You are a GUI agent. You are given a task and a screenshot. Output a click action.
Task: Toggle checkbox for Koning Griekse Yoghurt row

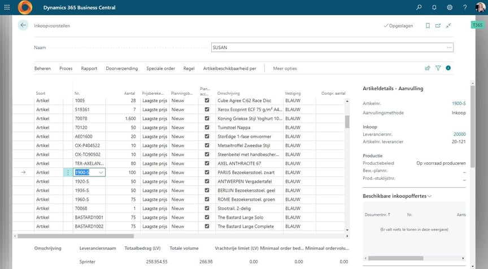(207, 118)
